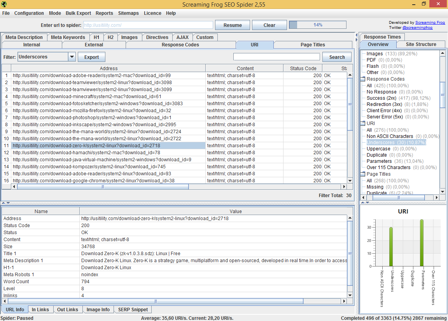Sort by the Address column header

point(108,69)
